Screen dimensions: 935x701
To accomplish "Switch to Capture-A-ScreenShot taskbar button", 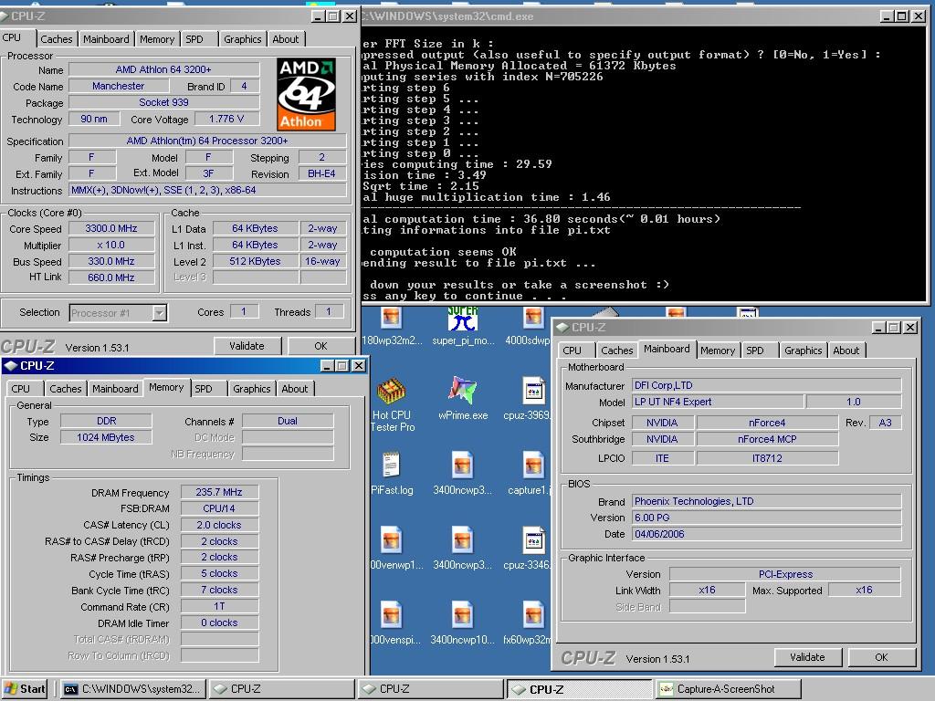I will tap(728, 689).
